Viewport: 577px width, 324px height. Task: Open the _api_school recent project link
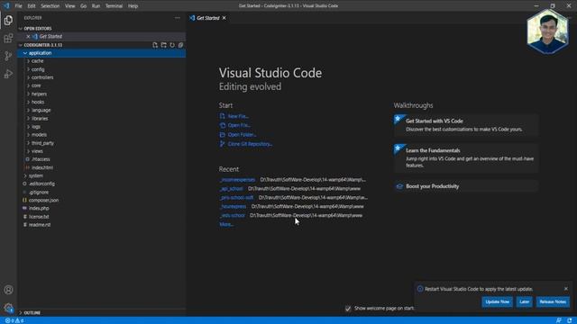click(232, 189)
